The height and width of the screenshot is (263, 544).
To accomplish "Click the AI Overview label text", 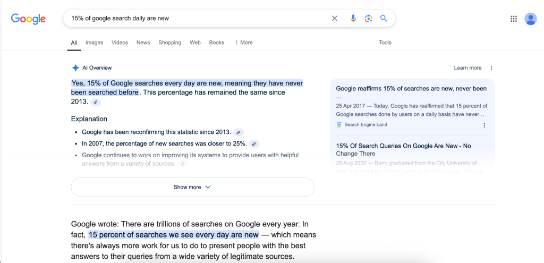I will coord(97,68).
